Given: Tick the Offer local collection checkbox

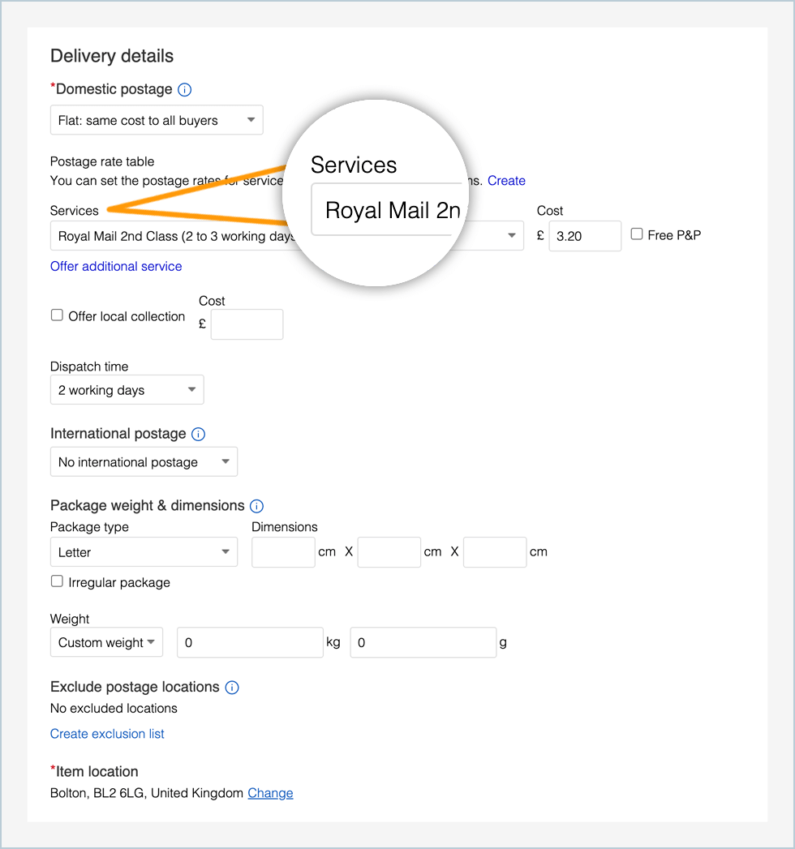Looking at the screenshot, I should [58, 315].
